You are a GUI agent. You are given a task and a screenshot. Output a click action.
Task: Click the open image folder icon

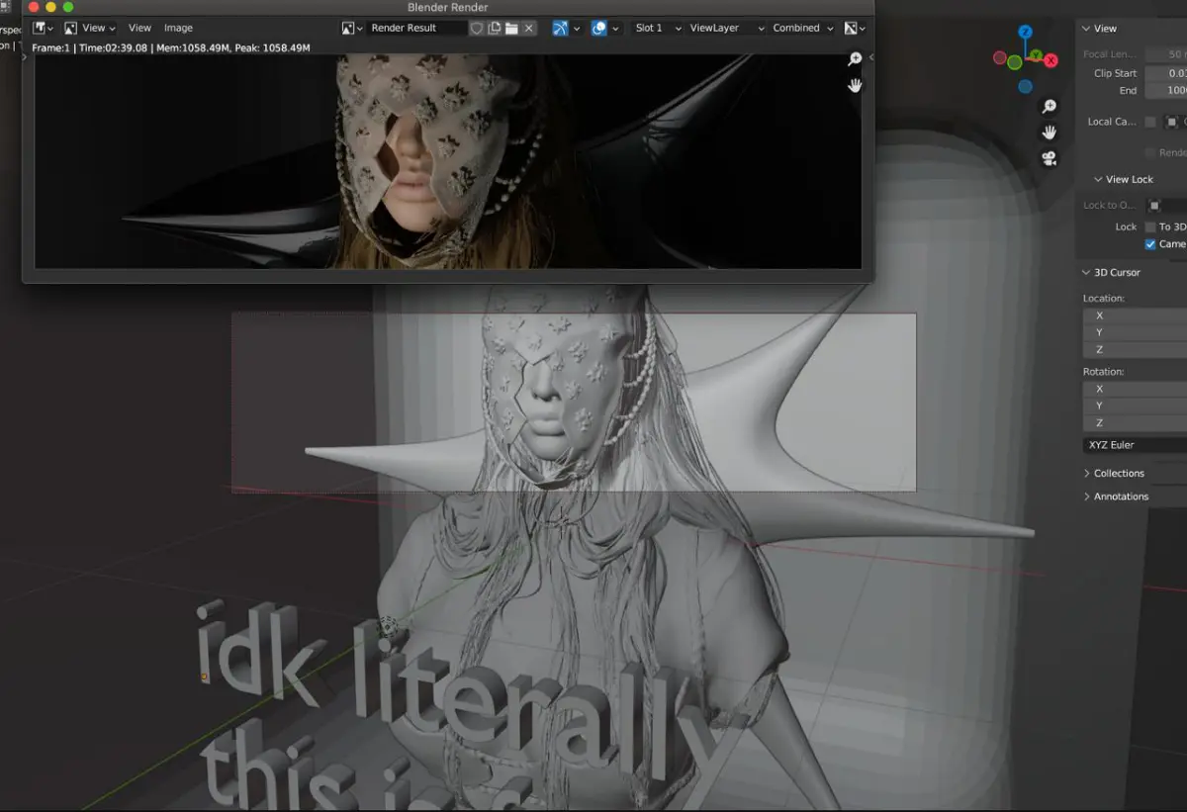511,28
